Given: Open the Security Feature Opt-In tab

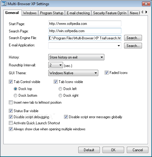Looking at the screenshot, I should [110, 13].
